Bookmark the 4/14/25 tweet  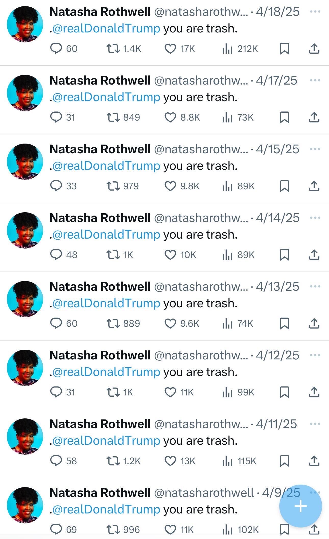pyautogui.click(x=284, y=255)
